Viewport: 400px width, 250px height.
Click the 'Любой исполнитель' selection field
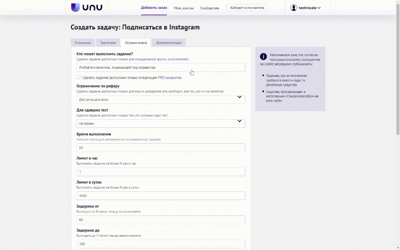click(x=161, y=67)
